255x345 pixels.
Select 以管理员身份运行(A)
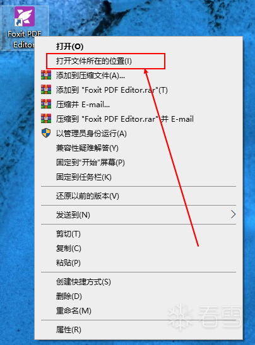click(x=138, y=134)
